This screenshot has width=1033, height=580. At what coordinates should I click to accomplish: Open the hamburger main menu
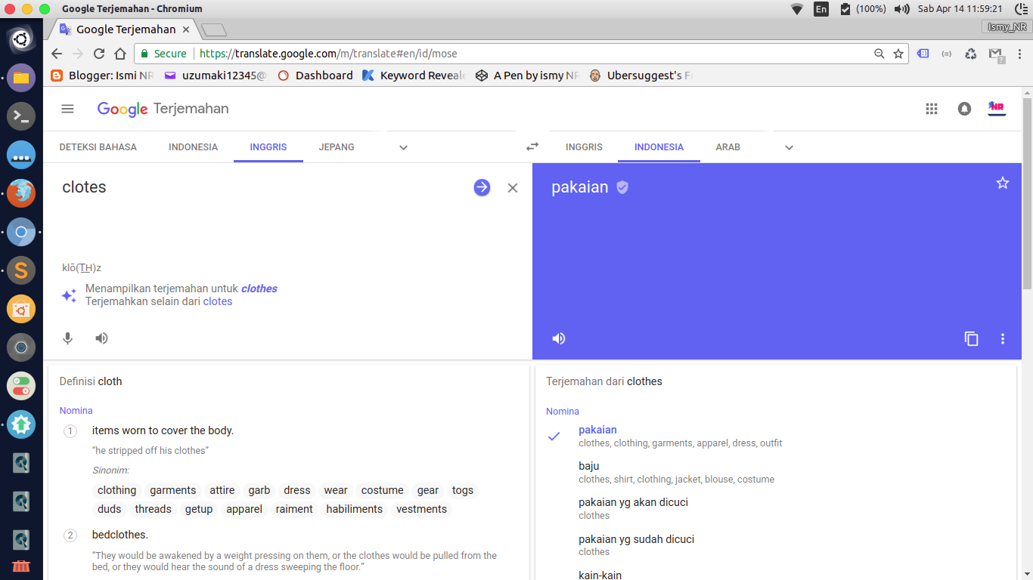click(68, 109)
